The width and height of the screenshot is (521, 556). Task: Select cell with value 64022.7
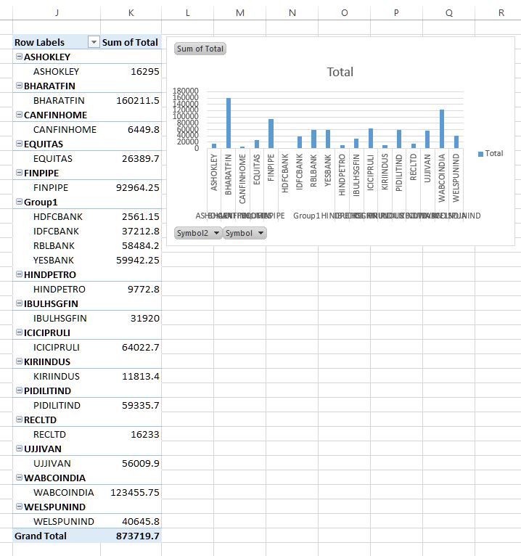click(131, 348)
